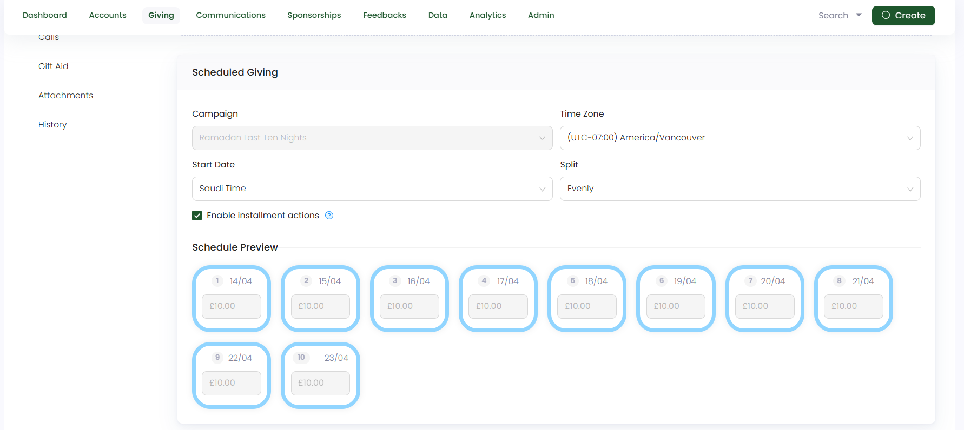Screen dimensions: 964x430
Task: Click the Search field
Action: coord(833,15)
